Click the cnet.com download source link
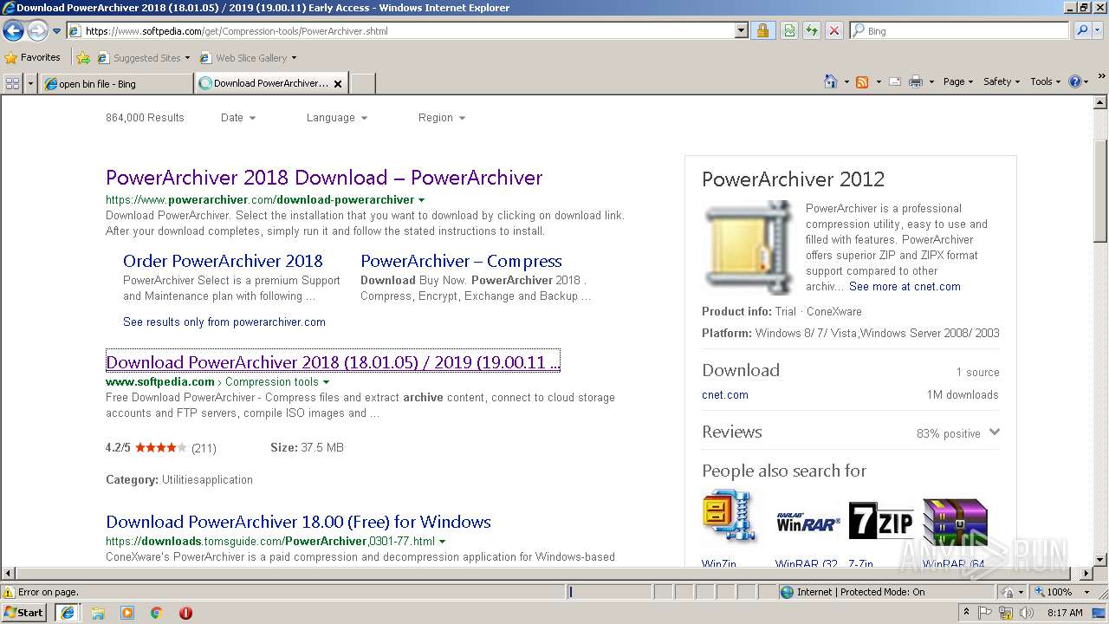 725,395
